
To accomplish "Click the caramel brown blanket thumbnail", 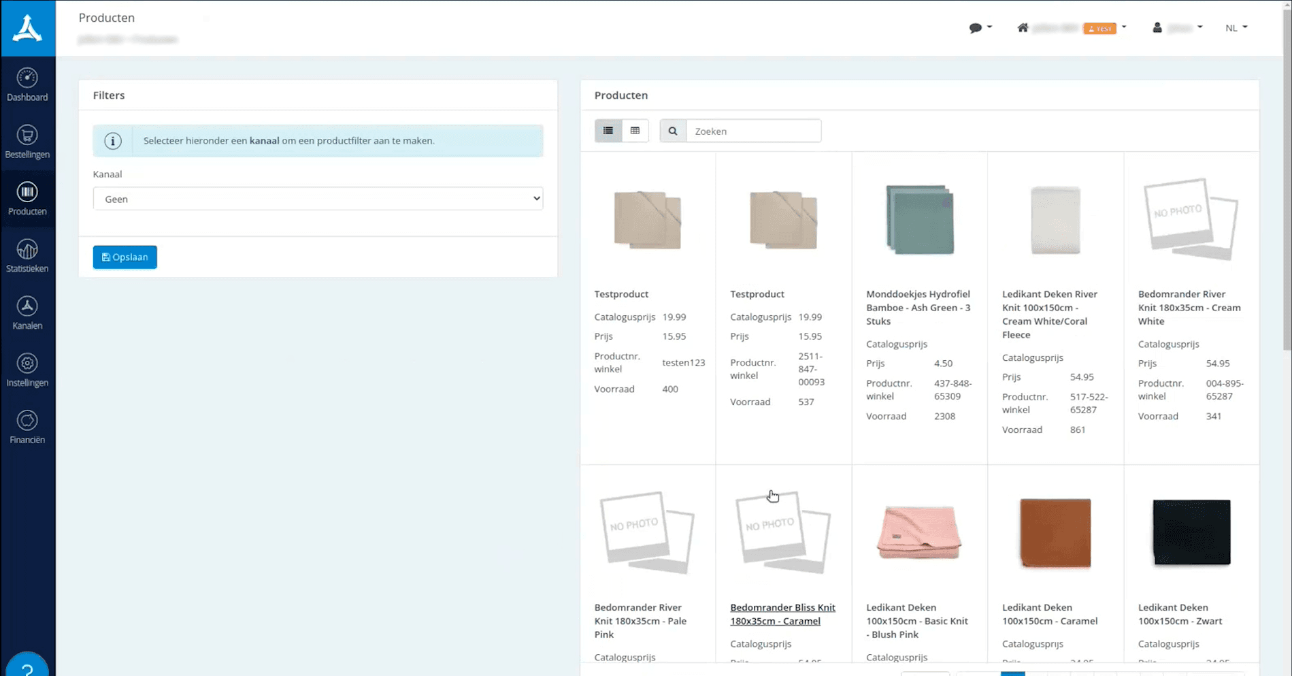I will [x=1055, y=533].
